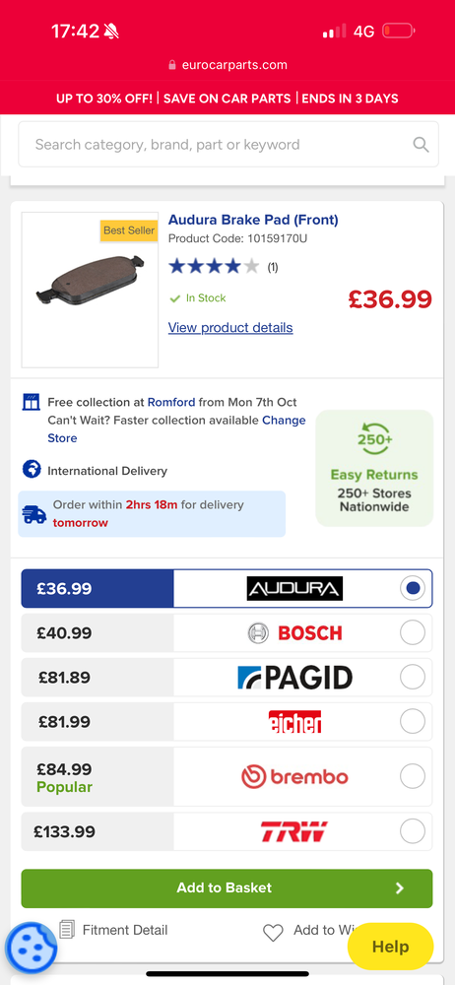This screenshot has height=985, width=455.
Task: Focus the search category input field
Action: tap(228, 145)
